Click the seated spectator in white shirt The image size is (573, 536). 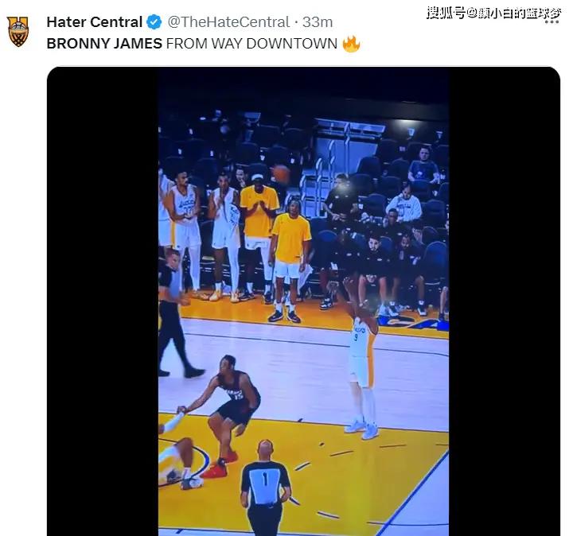click(x=406, y=205)
